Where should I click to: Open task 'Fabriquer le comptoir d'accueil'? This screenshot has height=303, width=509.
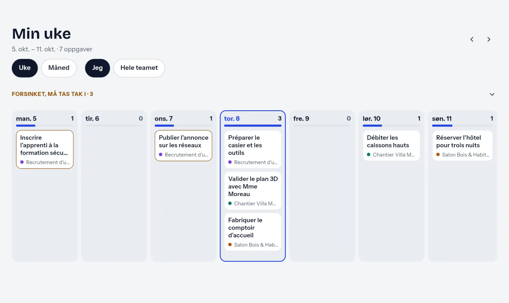coord(253,232)
